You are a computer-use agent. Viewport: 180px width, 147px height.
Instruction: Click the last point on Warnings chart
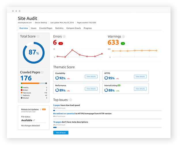tap(156, 51)
